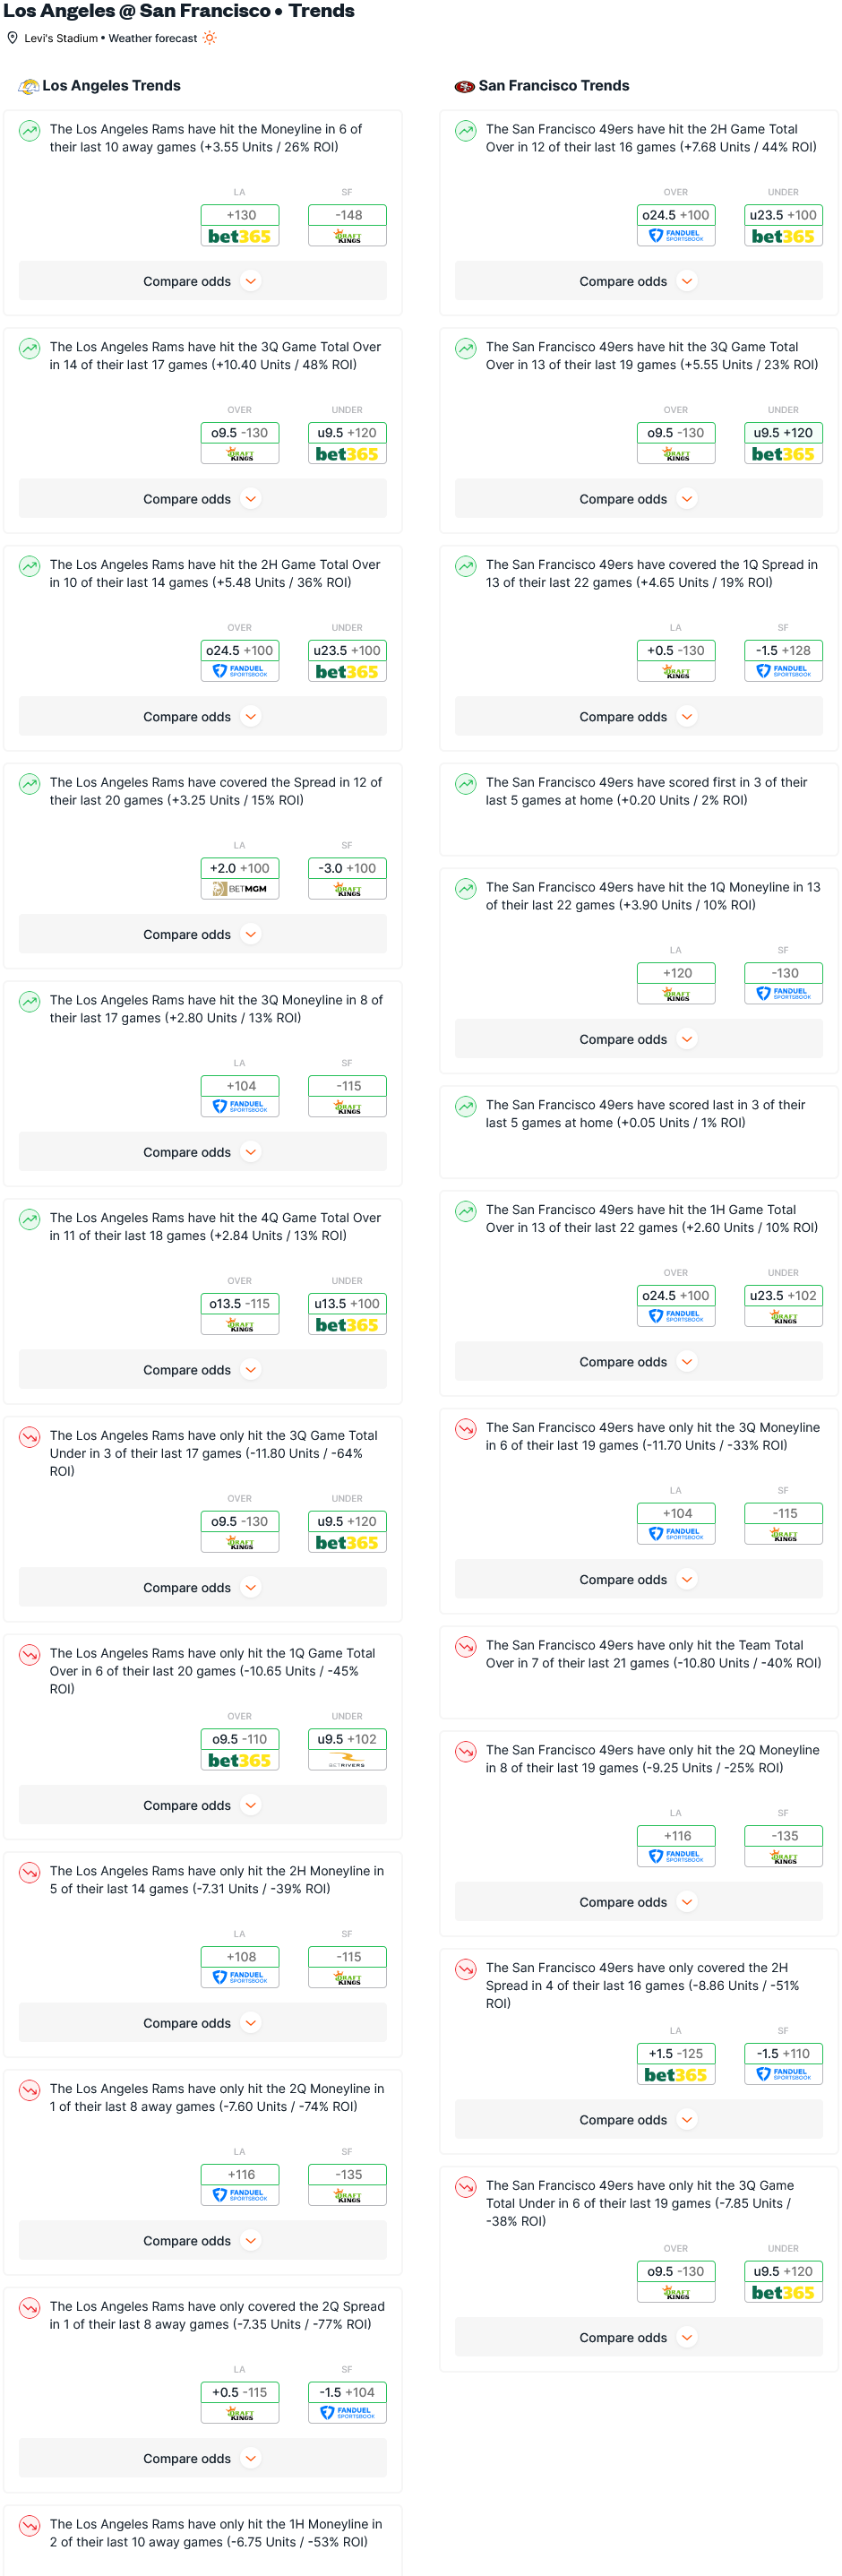Select bet365 +130 Rams moneyline odds

coord(240,225)
